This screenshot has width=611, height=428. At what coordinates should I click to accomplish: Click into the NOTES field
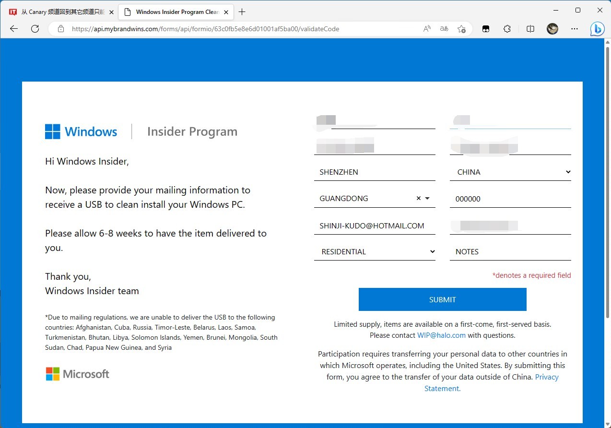tap(510, 252)
